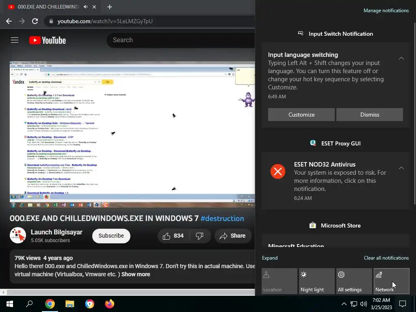The image size is (416, 312).
Task: Open taskbar search magnifier
Action: click(29, 304)
